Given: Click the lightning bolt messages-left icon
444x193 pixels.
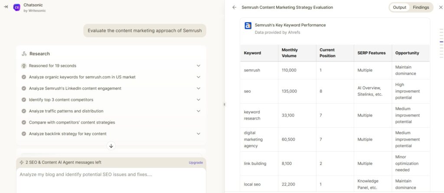Looking at the screenshot, I should click(x=22, y=162).
